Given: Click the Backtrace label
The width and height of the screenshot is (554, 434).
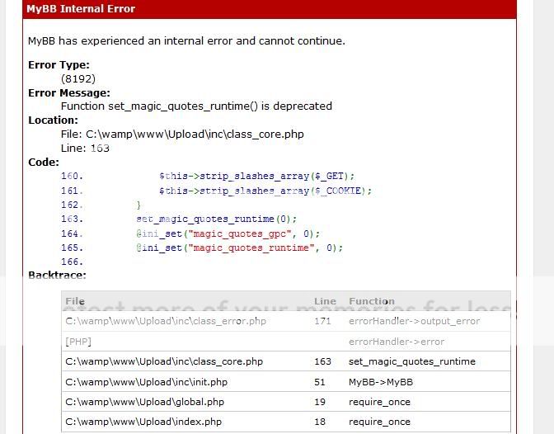Looking at the screenshot, I should [57, 276].
